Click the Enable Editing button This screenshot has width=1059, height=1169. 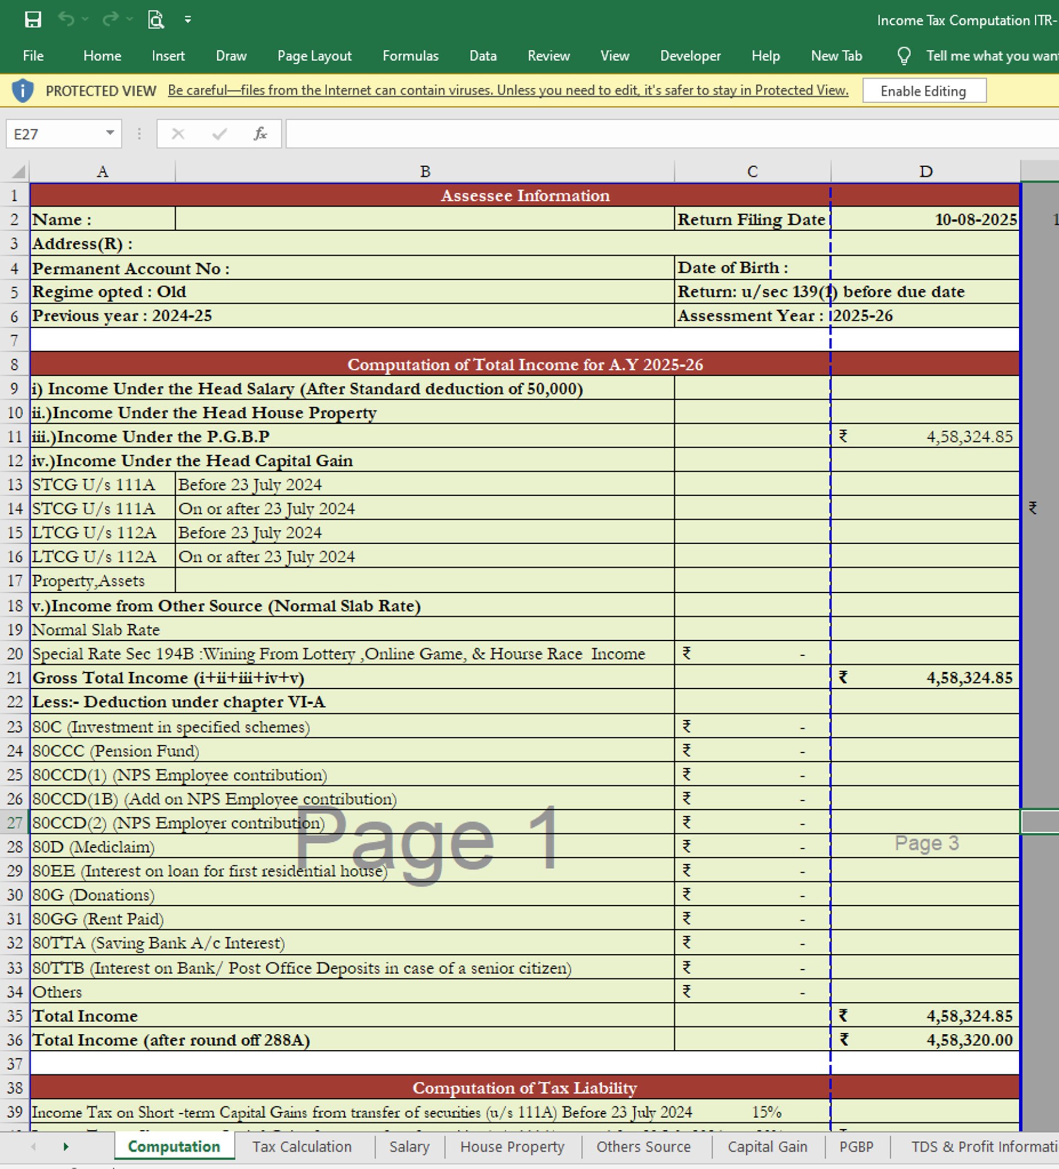[923, 91]
